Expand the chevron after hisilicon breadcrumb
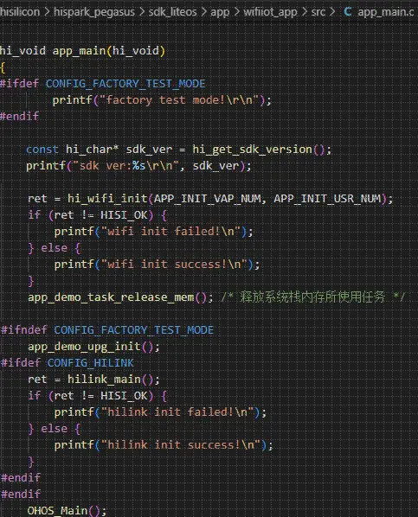 pyautogui.click(x=47, y=12)
